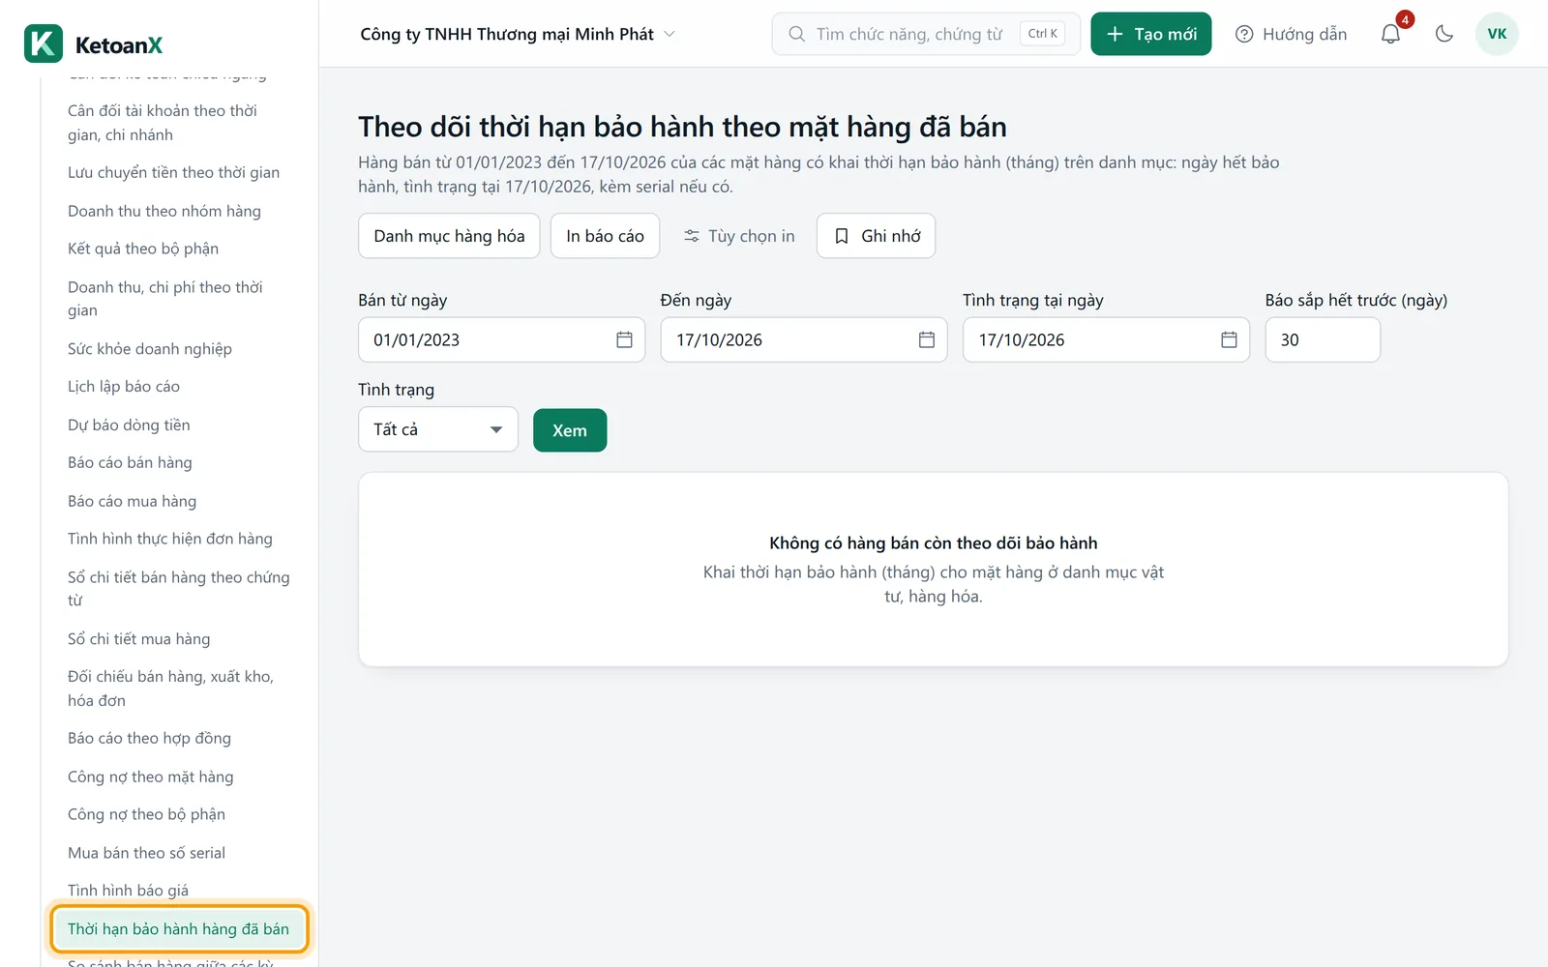Click the KetoanX logo icon
The width and height of the screenshot is (1548, 967).
44,44
